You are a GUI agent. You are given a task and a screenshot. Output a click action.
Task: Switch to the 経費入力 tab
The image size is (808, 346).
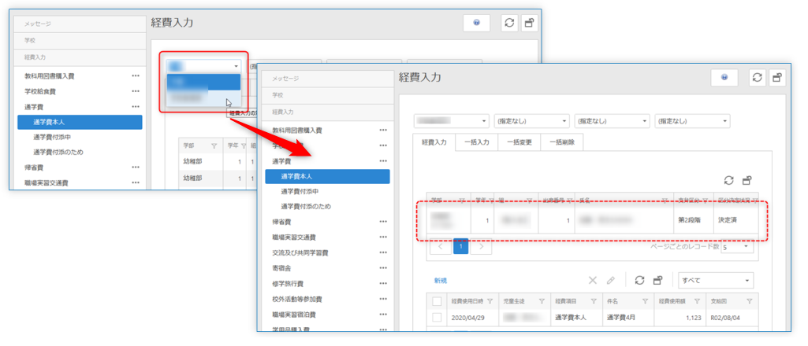point(434,142)
